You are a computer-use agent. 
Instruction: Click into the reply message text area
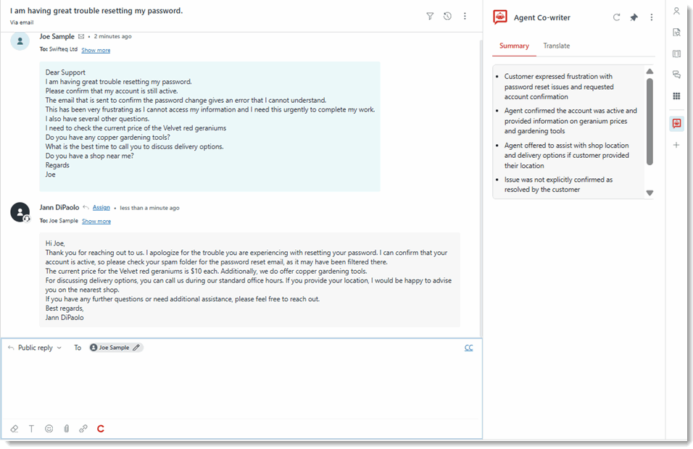tap(241, 386)
